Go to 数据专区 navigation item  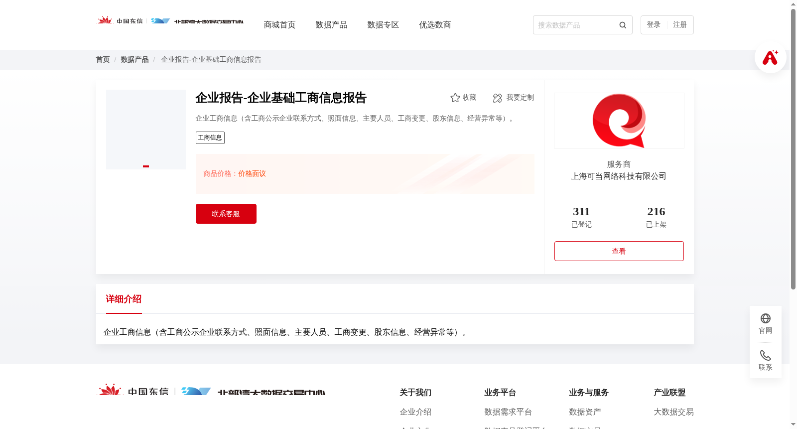point(383,25)
